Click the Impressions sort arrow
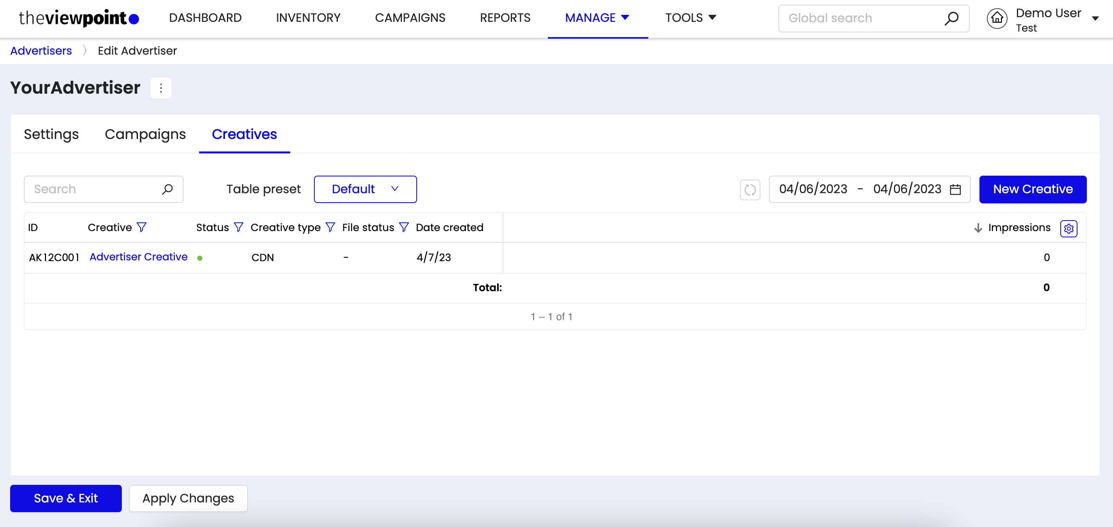The width and height of the screenshot is (1113, 527). pyautogui.click(x=978, y=228)
